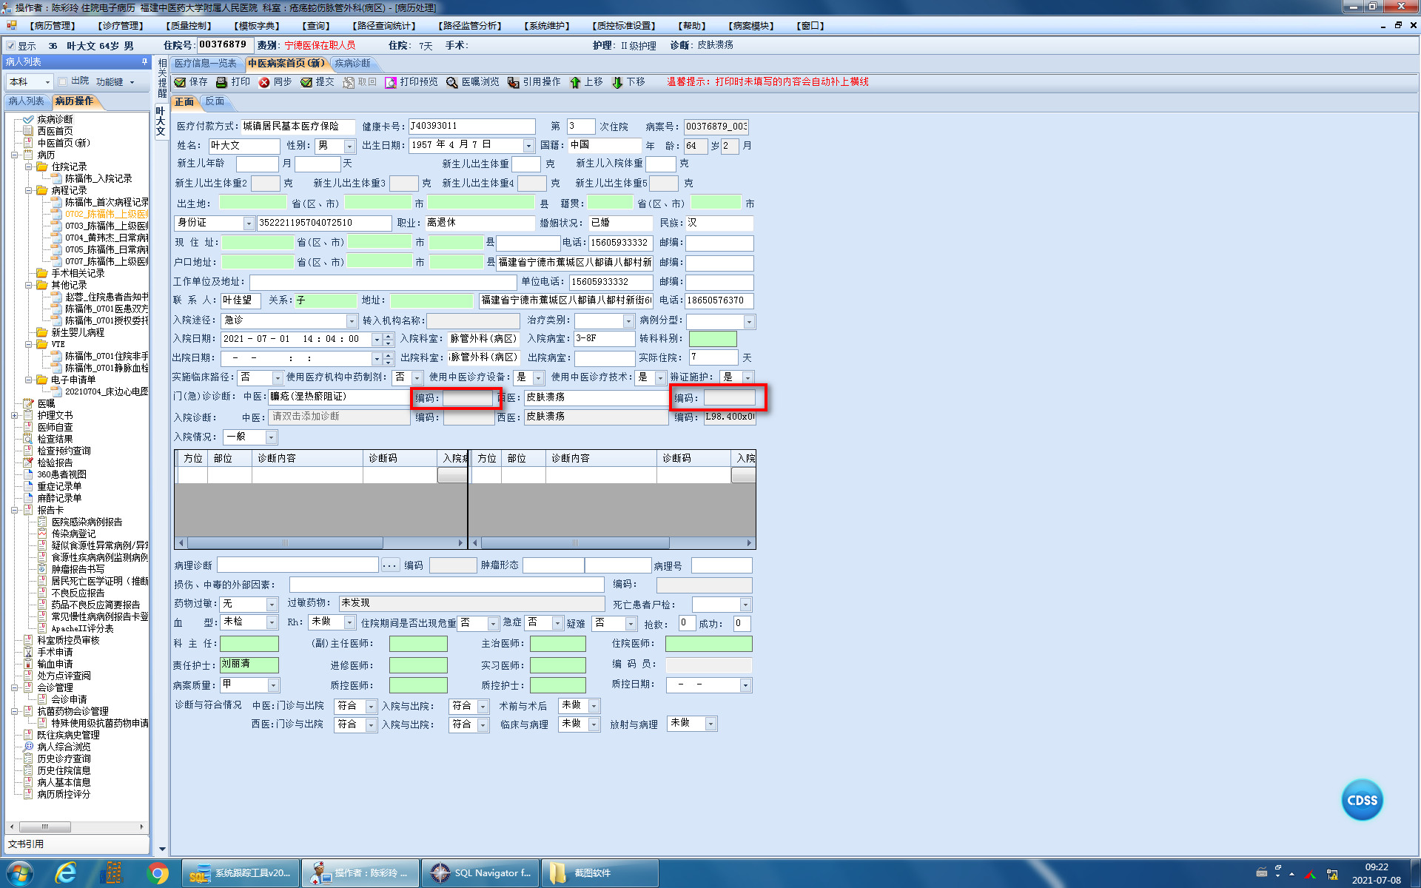
Task: Click the 保存 save toolbar icon
Action: (x=180, y=82)
